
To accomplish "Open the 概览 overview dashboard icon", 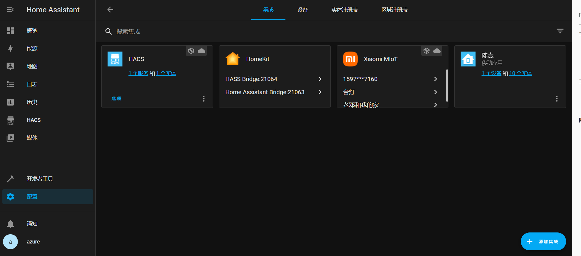I will 10,31.
